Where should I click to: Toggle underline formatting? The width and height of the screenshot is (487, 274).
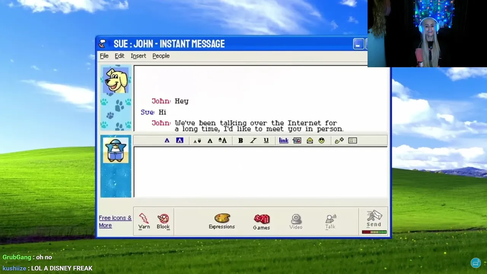[266, 140]
